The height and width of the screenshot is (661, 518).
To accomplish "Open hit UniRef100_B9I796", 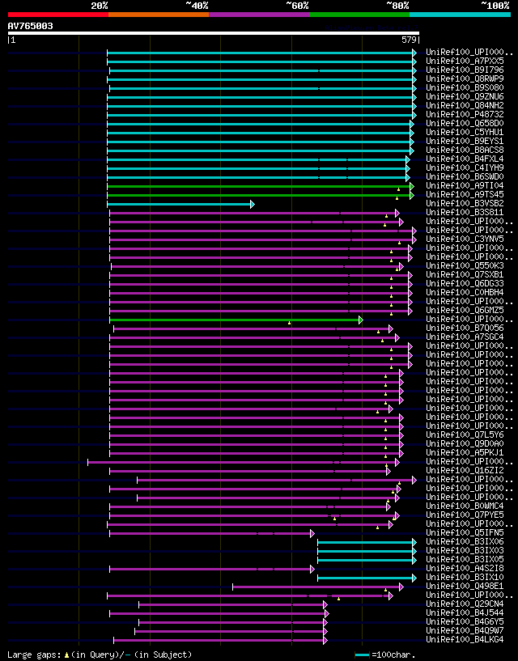I will (x=465, y=70).
